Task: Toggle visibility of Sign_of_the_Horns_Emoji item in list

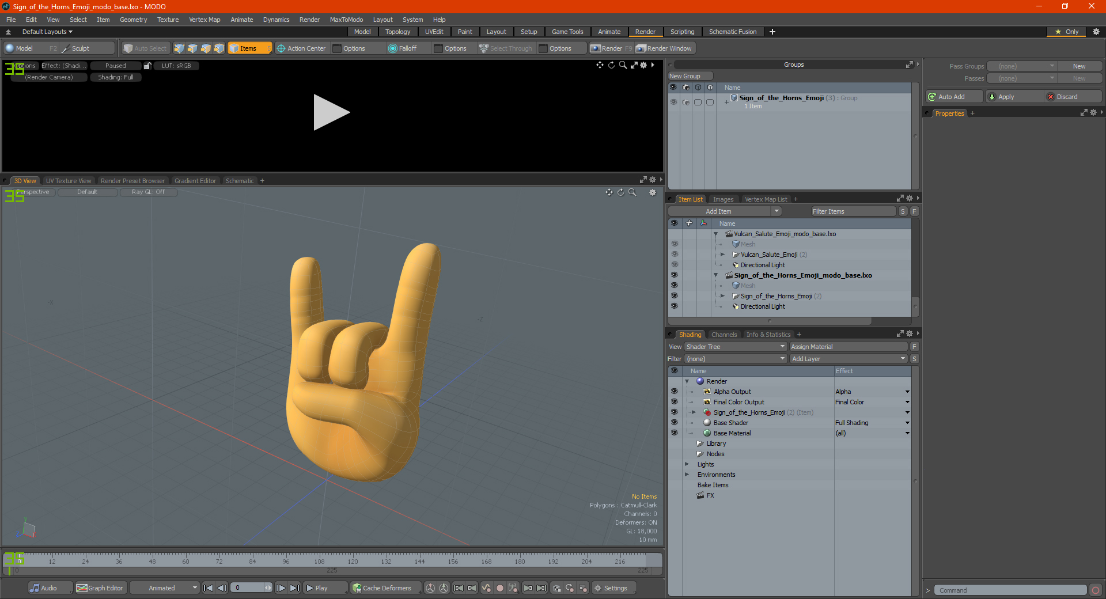Action: 674,296
